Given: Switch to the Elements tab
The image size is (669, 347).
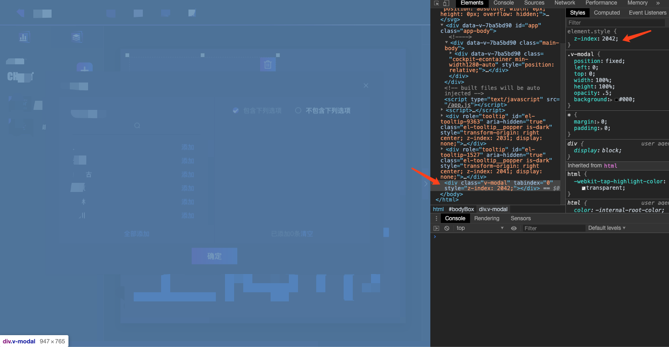Looking at the screenshot, I should 472,3.
